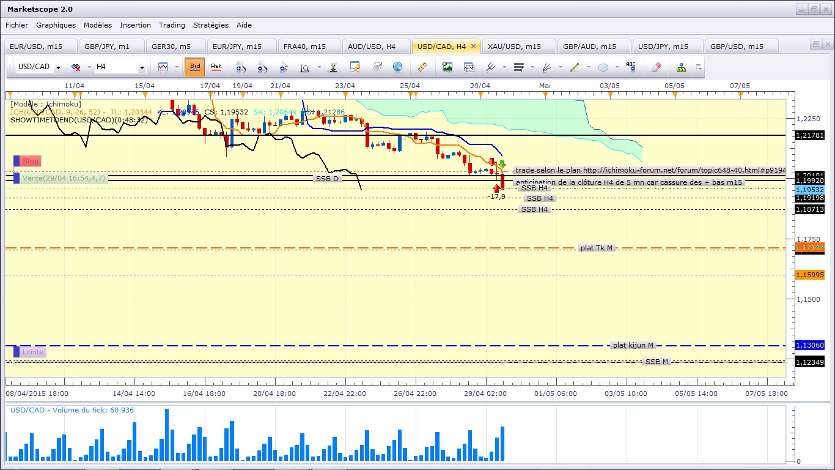Select the cursor zoom pointer tool

click(x=283, y=67)
